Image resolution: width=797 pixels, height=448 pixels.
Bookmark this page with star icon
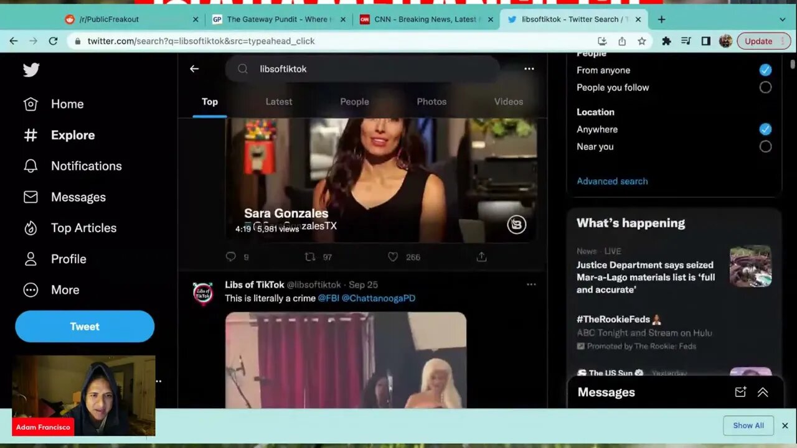pyautogui.click(x=641, y=41)
